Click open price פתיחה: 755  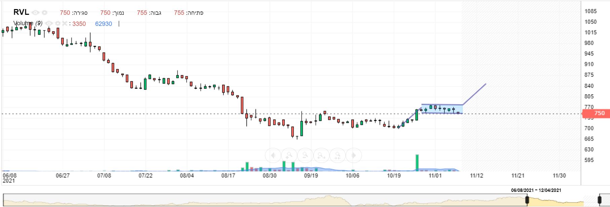(x=189, y=13)
